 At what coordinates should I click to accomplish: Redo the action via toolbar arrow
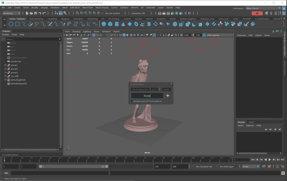pyautogui.click(x=44, y=13)
